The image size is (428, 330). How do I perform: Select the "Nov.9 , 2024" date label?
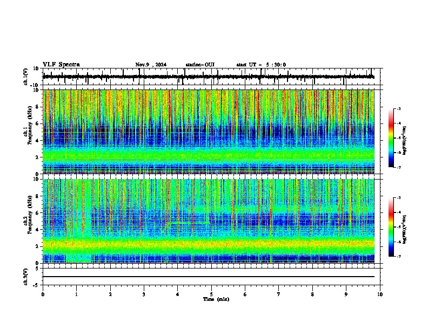coord(151,65)
